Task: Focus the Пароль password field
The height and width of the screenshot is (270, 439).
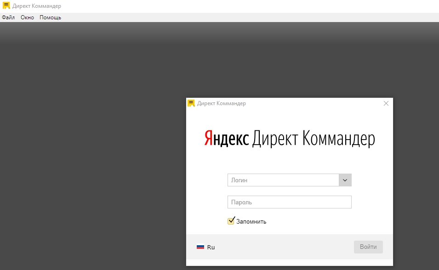Action: tap(289, 202)
